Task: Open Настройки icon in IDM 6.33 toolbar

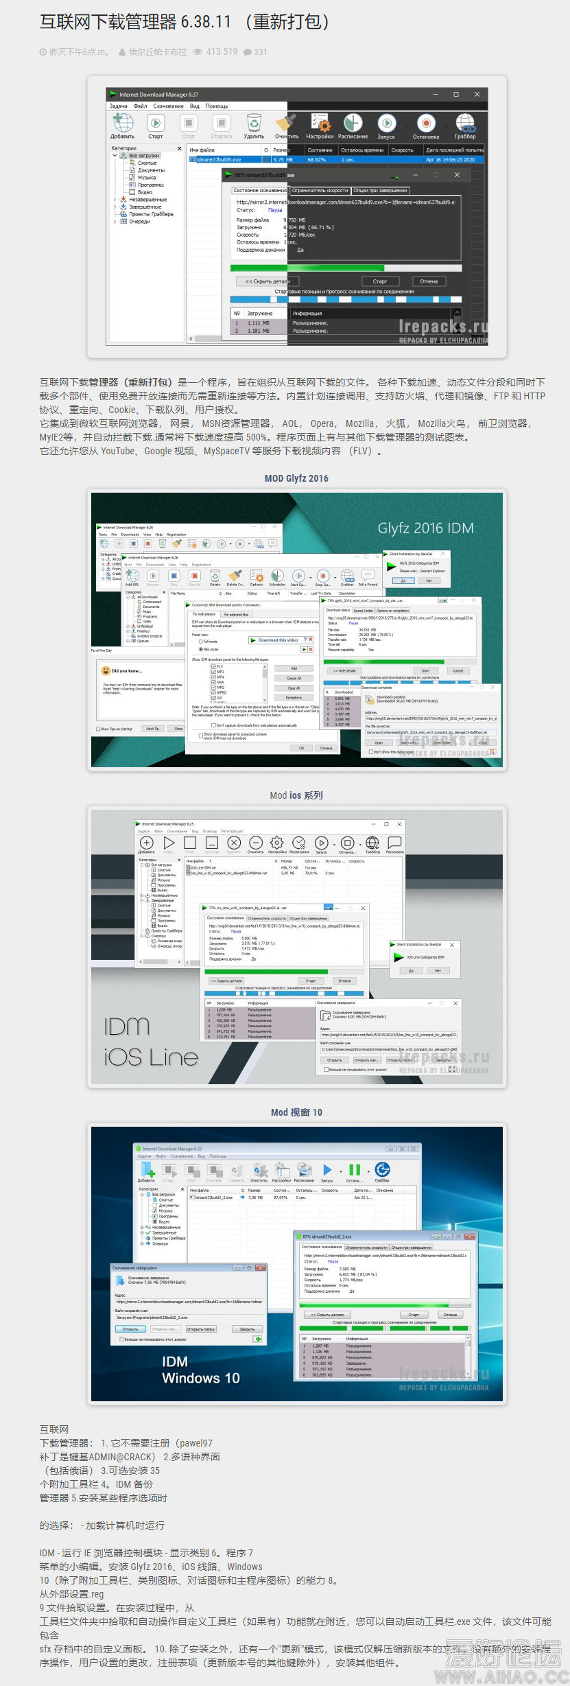Action: pyautogui.click(x=282, y=1169)
